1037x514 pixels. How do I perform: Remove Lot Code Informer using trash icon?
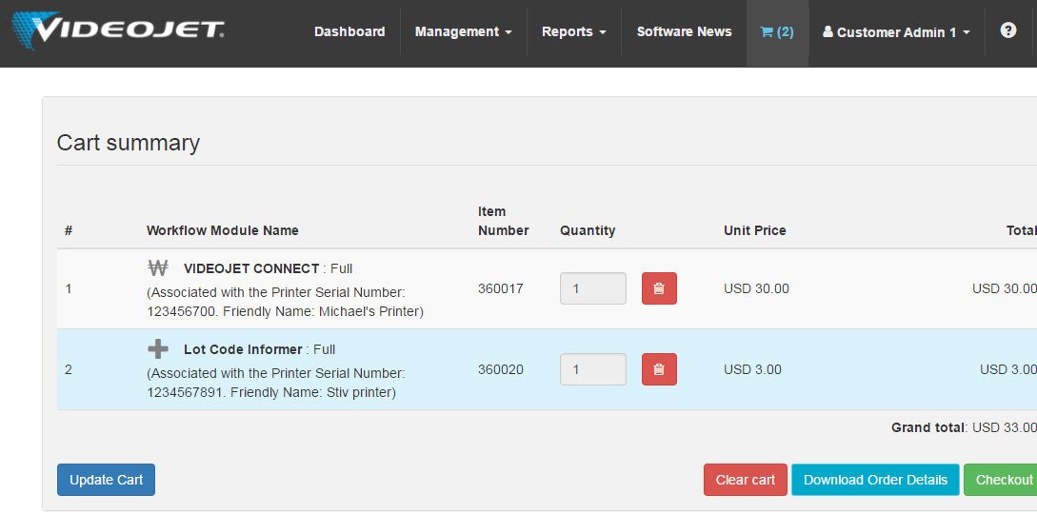[659, 369]
